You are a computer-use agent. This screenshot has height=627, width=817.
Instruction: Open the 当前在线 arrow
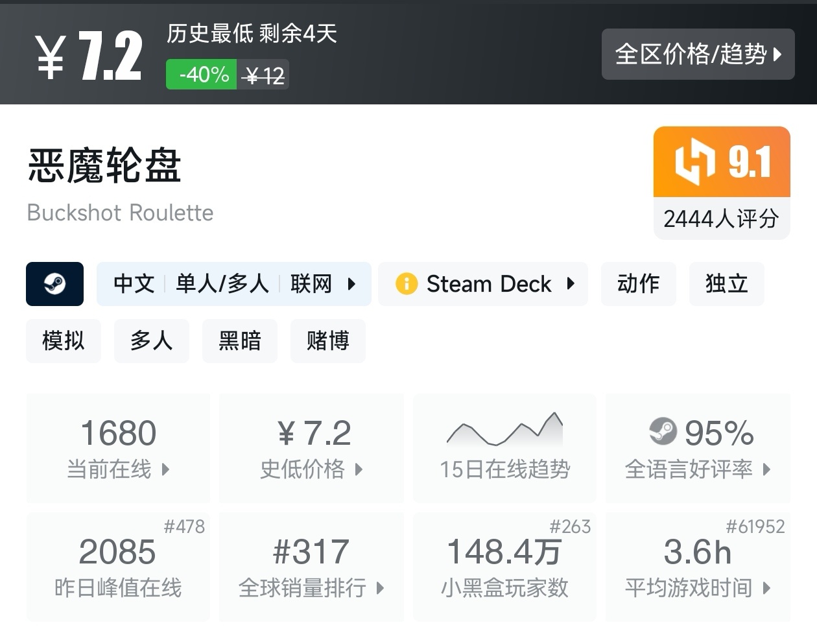(165, 469)
